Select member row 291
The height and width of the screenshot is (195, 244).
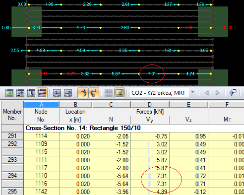tap(12, 136)
